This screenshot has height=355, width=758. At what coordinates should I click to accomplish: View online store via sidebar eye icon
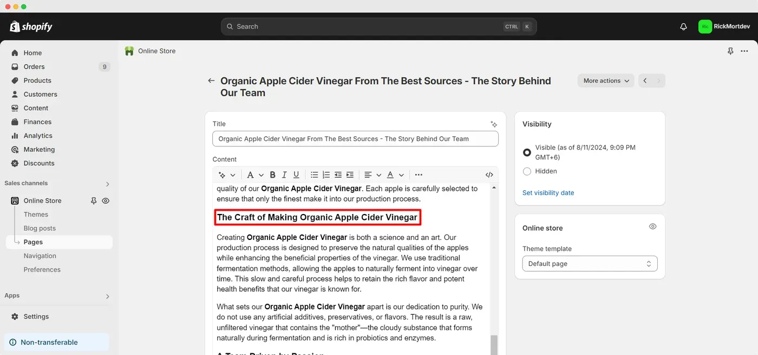(x=106, y=200)
